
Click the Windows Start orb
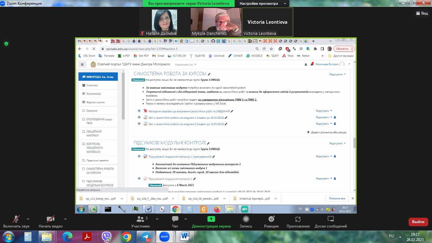point(8,237)
